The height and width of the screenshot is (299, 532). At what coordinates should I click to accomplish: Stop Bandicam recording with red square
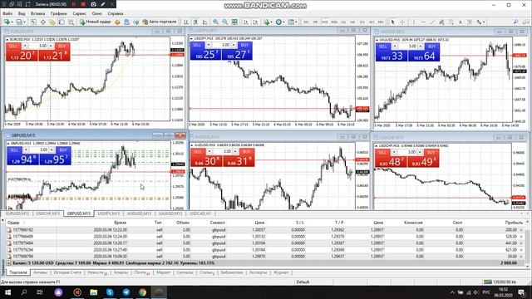(x=83, y=4)
